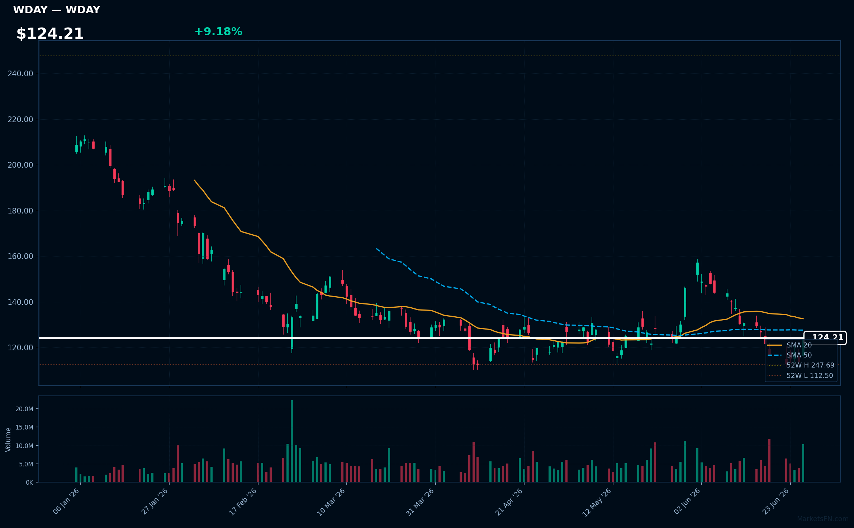Click the 5.0M volume axis label
The width and height of the screenshot is (854, 528).
pyautogui.click(x=26, y=464)
